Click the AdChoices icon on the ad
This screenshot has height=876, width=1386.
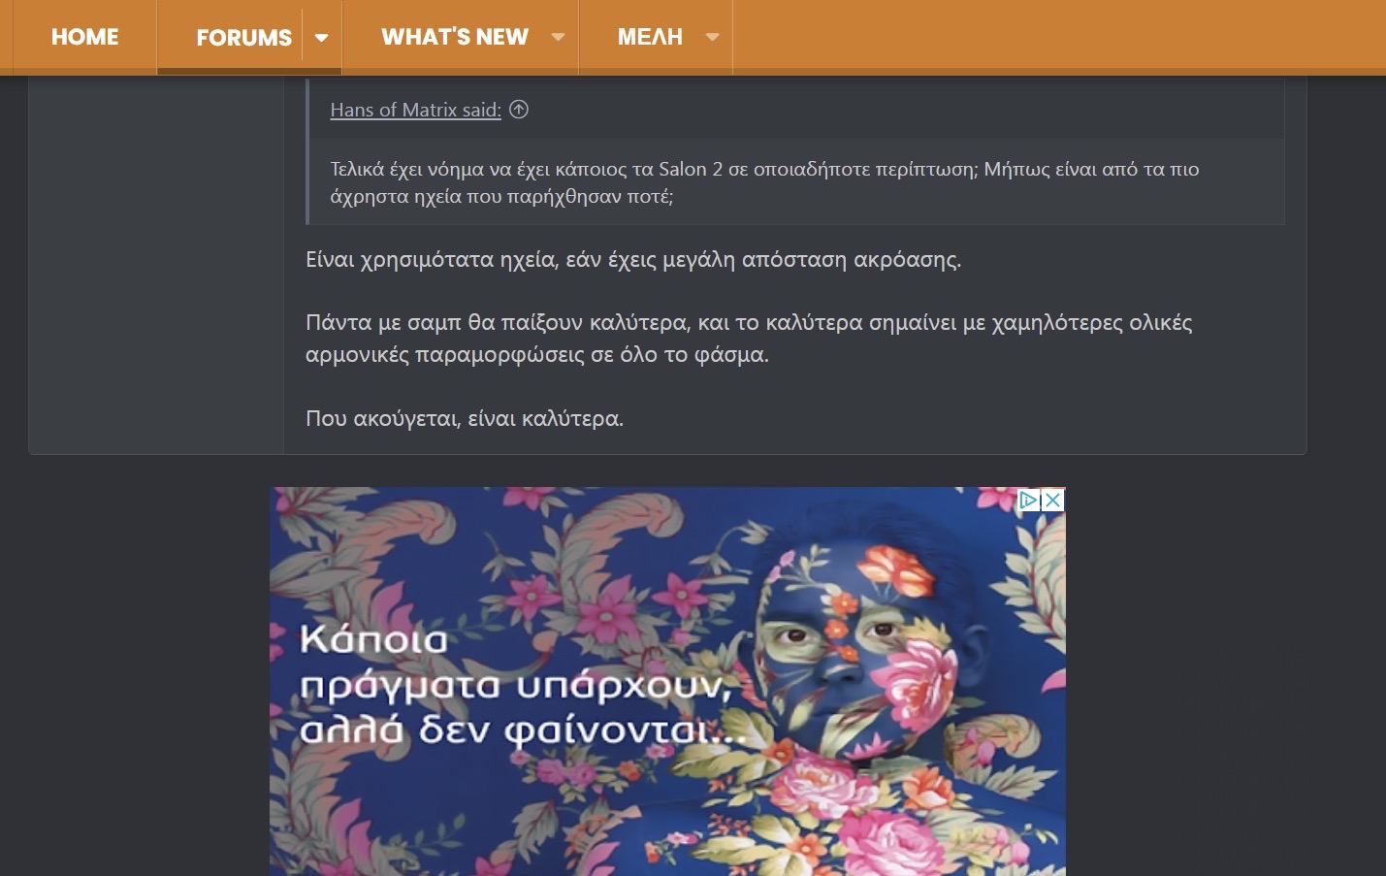1029,500
